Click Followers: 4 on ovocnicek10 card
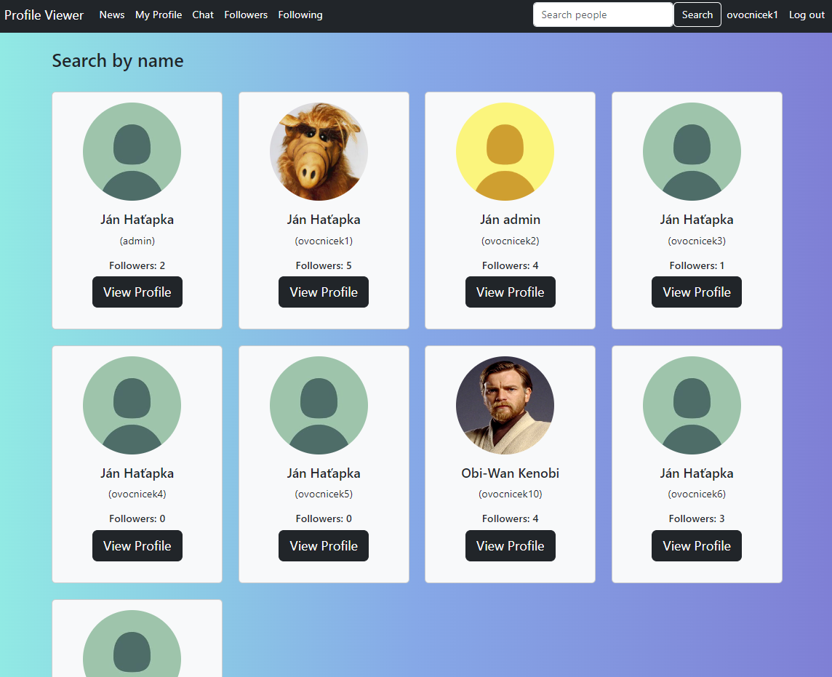This screenshot has width=832, height=677. pos(511,518)
